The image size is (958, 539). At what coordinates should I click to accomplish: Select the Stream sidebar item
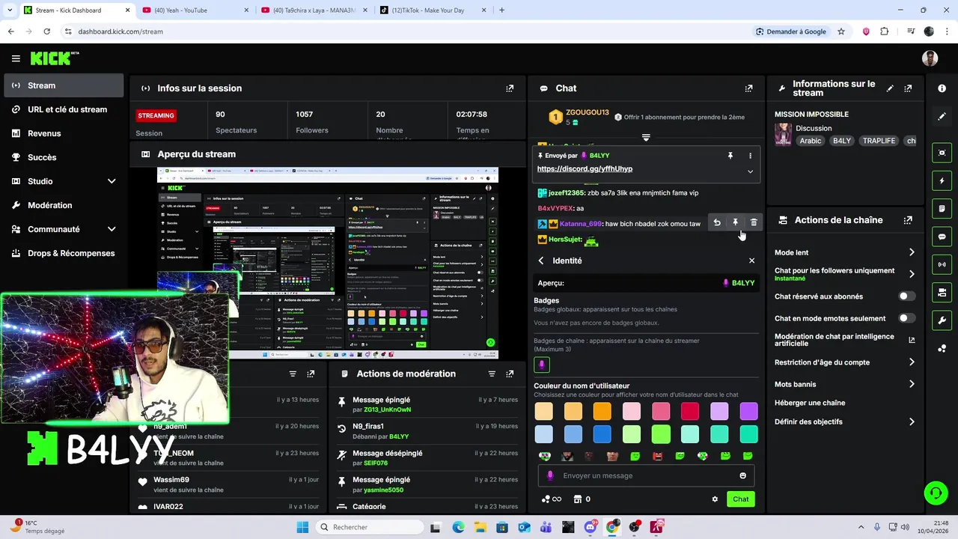tap(64, 85)
